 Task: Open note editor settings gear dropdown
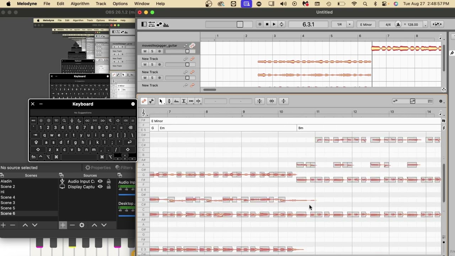tap(441, 101)
